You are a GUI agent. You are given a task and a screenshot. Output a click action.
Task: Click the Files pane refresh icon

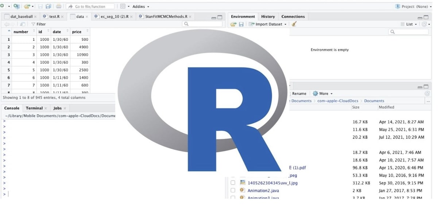tap(427, 94)
